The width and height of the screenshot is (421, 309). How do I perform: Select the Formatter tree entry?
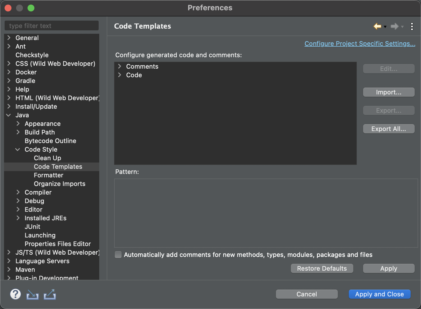click(48, 175)
